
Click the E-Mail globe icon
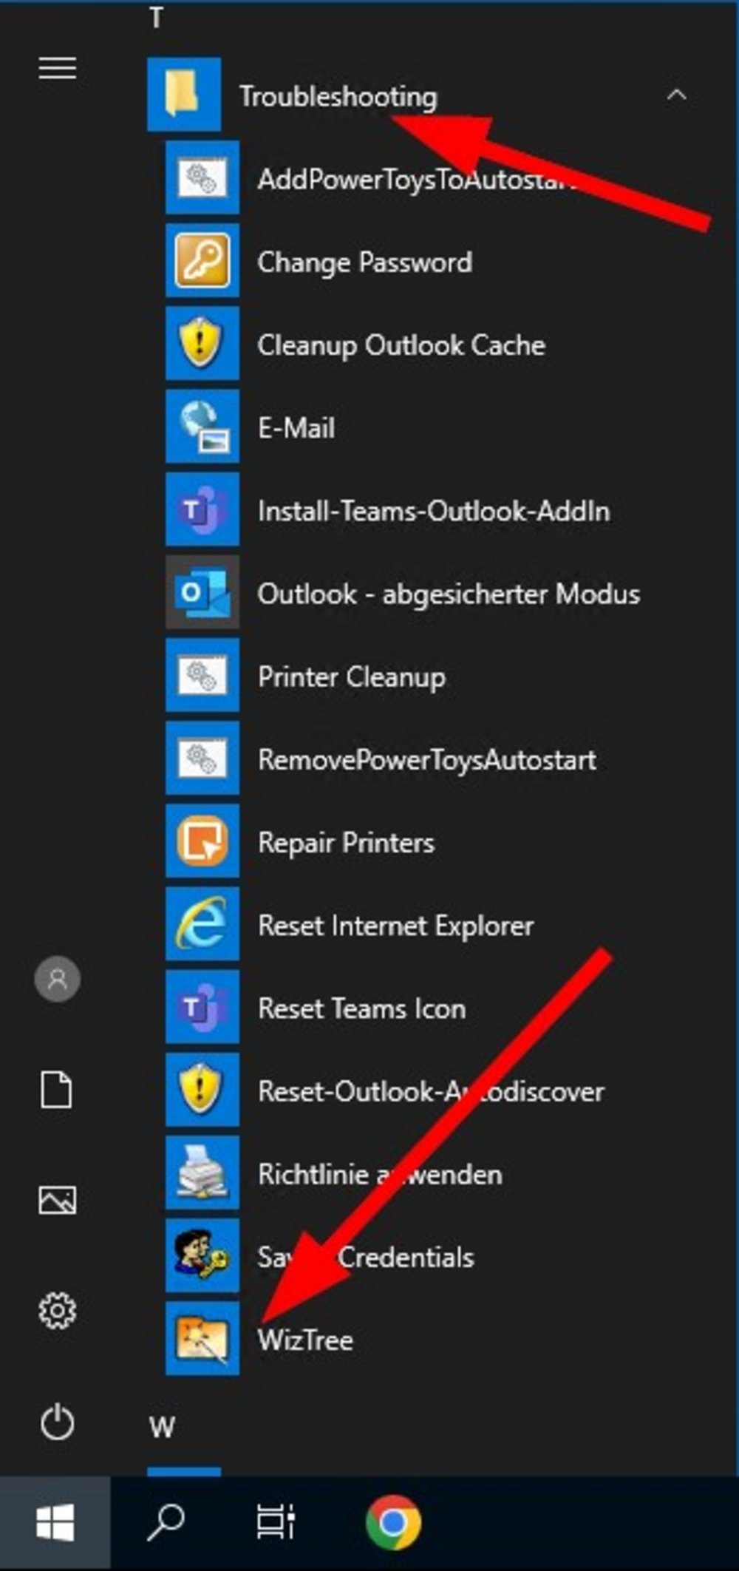tap(202, 426)
